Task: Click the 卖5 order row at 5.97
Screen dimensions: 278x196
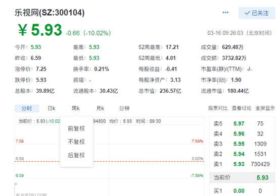Action: [x=242, y=123]
